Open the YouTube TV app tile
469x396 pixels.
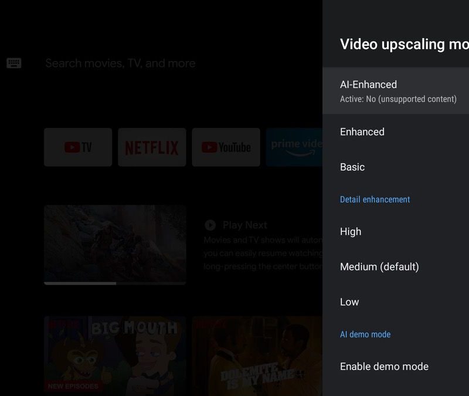click(78, 147)
